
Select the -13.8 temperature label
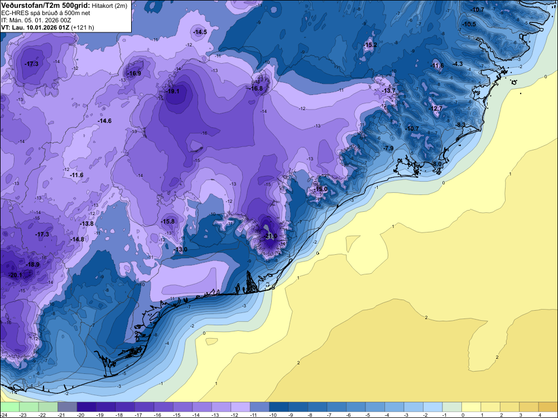tap(87, 224)
